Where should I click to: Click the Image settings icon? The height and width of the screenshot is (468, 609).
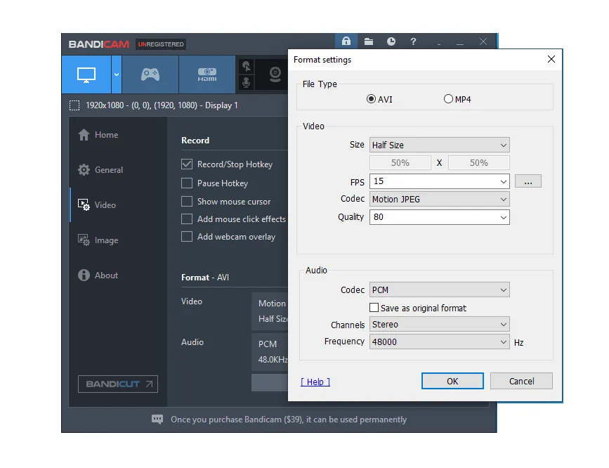pos(84,240)
